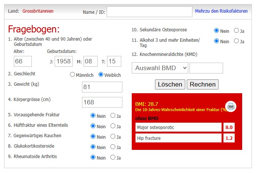Viewport: 265px width, 173px height.
Task: Click the Rechnen button
Action: click(x=202, y=85)
